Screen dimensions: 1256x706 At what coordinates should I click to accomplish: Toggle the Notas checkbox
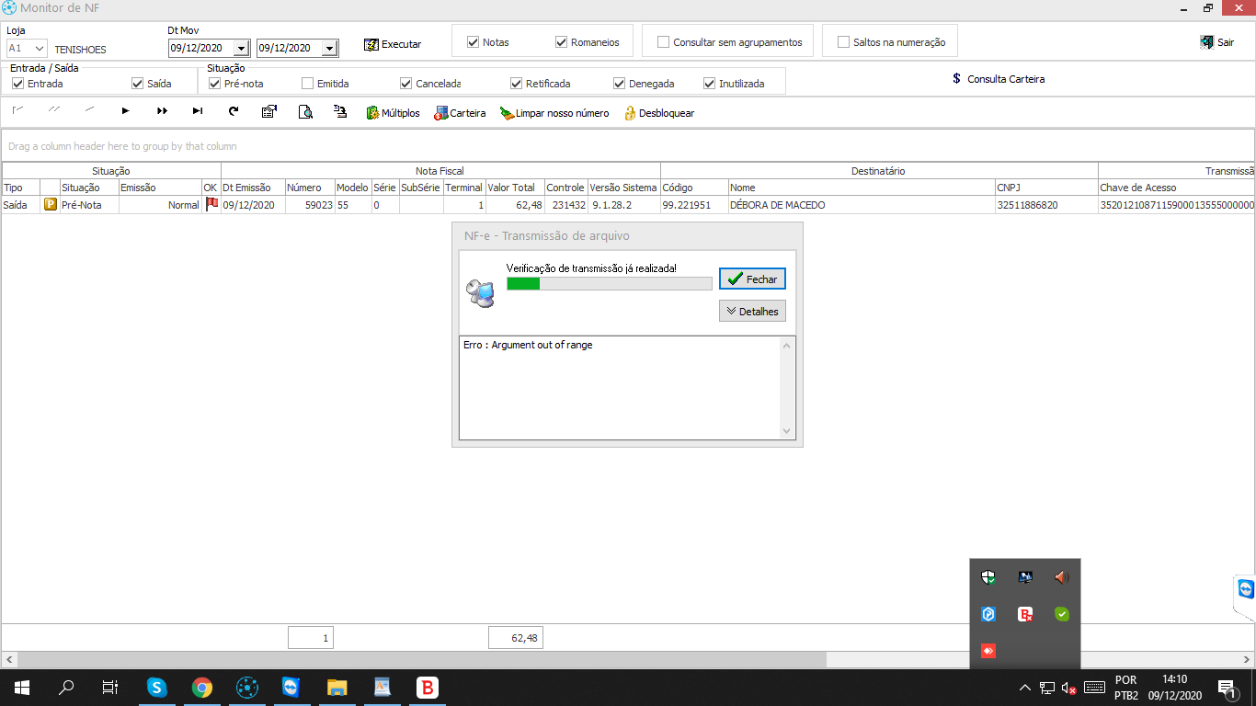pyautogui.click(x=473, y=42)
